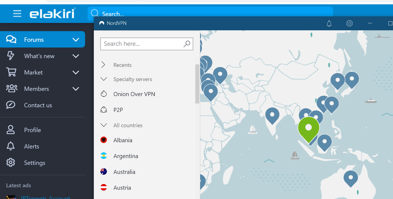Expand the What's new submenu chevron

[x=76, y=56]
